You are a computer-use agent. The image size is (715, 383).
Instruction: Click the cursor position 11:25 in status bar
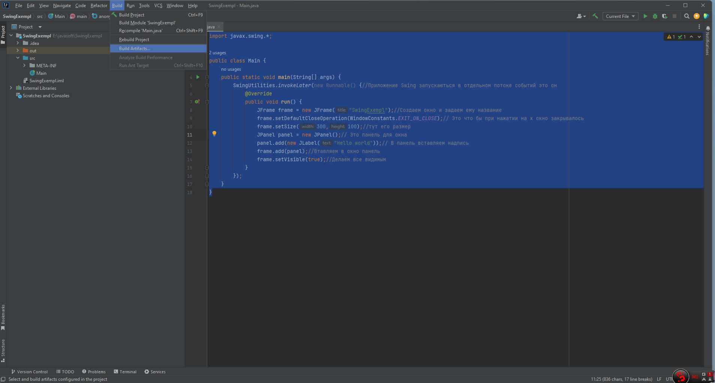coord(622,379)
